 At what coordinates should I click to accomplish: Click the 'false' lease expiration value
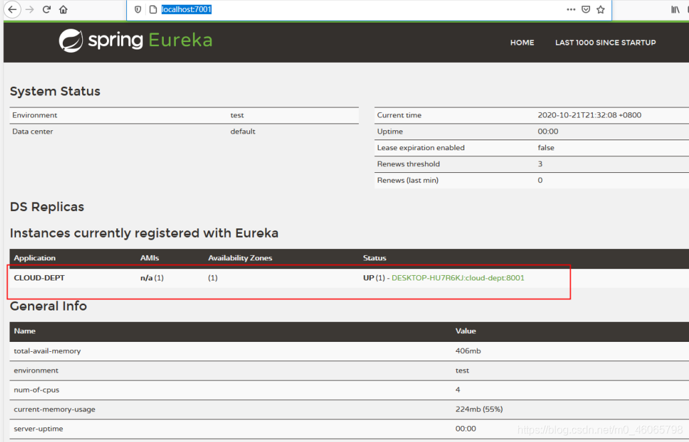click(546, 148)
